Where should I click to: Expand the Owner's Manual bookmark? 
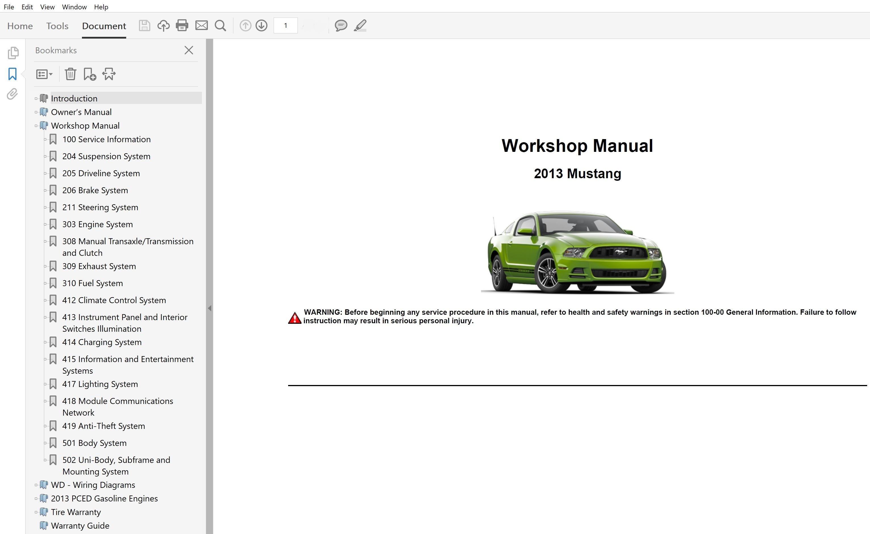(x=36, y=112)
